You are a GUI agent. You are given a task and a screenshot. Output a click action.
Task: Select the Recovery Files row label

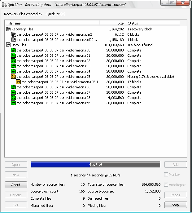pyautogui.click(x=22, y=29)
